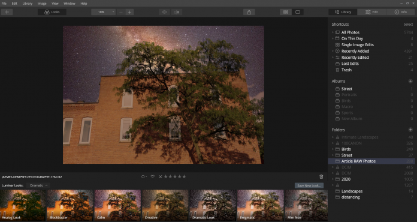Apply the Blockbuster look preset

point(70,205)
